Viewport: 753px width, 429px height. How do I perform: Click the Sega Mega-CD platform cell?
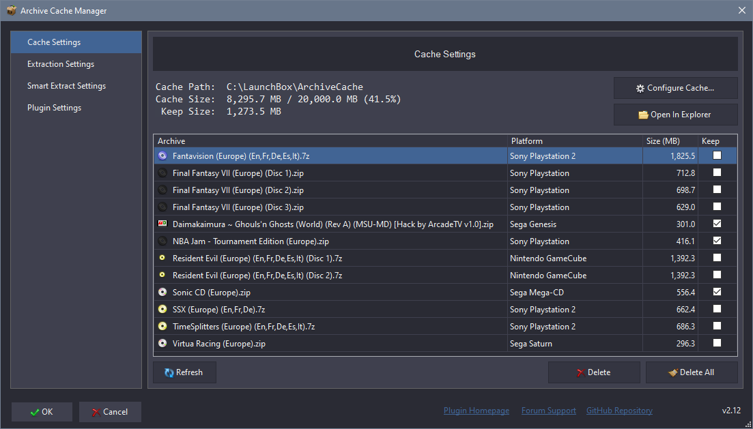coord(575,292)
